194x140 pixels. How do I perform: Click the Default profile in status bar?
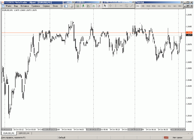point(62,137)
